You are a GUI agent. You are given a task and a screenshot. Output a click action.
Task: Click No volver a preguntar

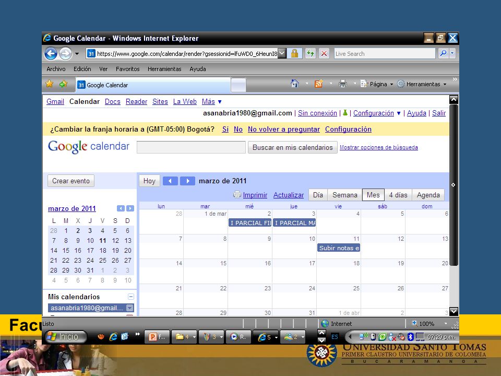[284, 130]
